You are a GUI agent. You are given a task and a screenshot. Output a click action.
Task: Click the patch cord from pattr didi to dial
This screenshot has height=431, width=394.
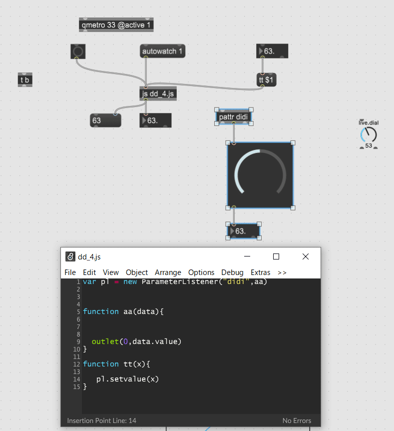click(x=234, y=133)
